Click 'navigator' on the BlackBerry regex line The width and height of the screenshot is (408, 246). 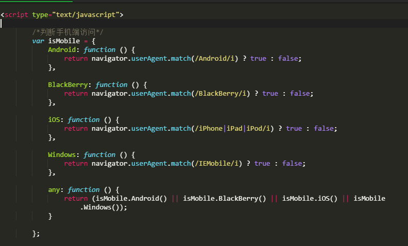pos(109,94)
